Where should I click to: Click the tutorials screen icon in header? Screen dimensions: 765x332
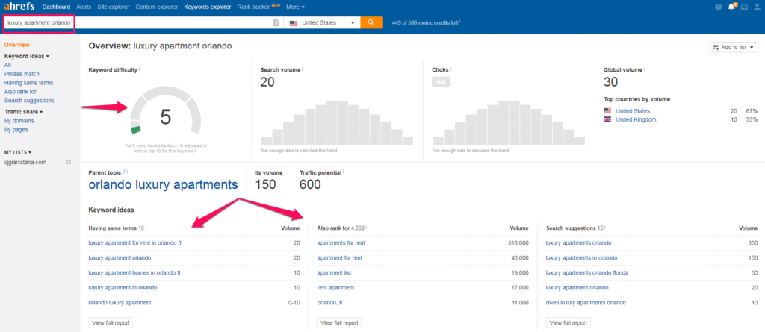coord(744,7)
